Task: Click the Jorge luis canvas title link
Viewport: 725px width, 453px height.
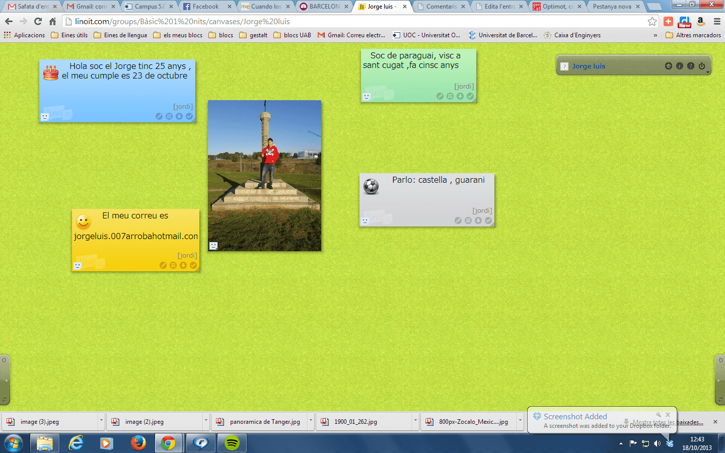Action: click(x=589, y=66)
